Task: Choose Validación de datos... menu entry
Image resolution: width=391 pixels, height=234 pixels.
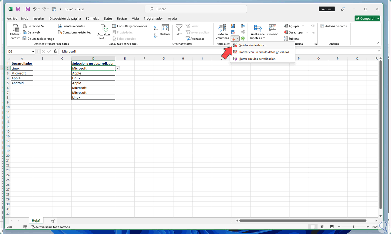Action: point(262,45)
